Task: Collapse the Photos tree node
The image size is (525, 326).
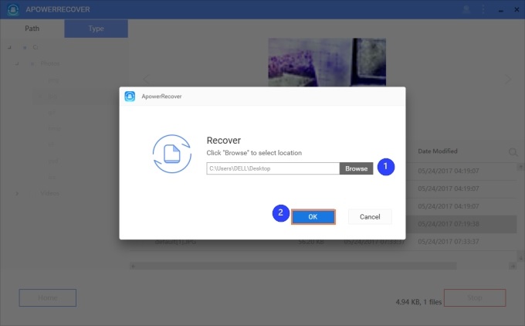Action: 17,63
